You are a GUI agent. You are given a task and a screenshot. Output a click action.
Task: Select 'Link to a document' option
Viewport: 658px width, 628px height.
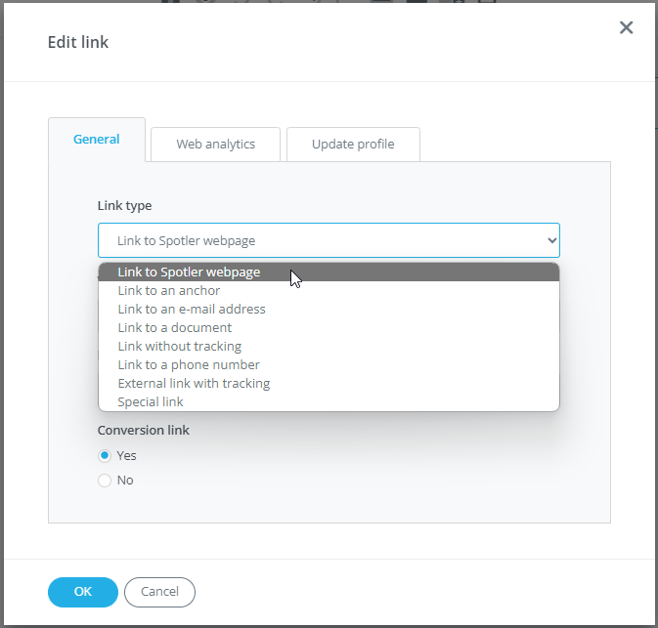(175, 328)
